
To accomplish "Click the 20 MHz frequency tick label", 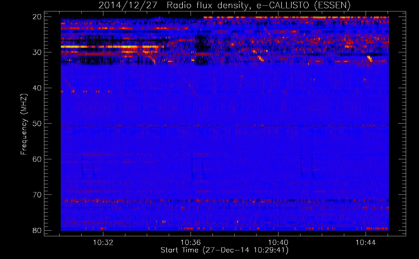I will tap(37, 17).
